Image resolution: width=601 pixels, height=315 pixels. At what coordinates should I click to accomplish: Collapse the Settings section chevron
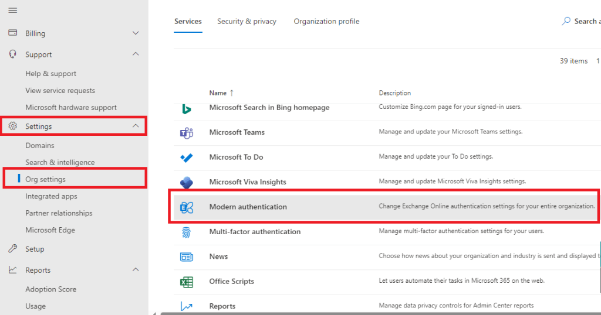coord(136,126)
